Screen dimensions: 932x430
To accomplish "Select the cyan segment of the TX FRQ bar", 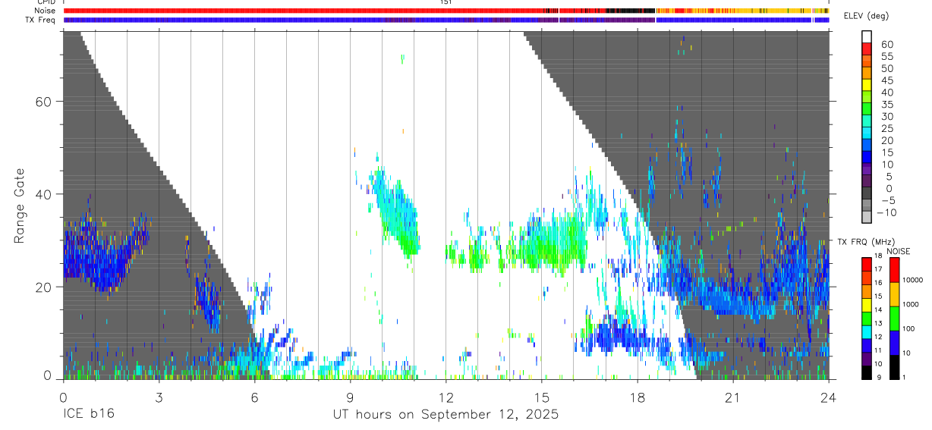I will (x=867, y=332).
